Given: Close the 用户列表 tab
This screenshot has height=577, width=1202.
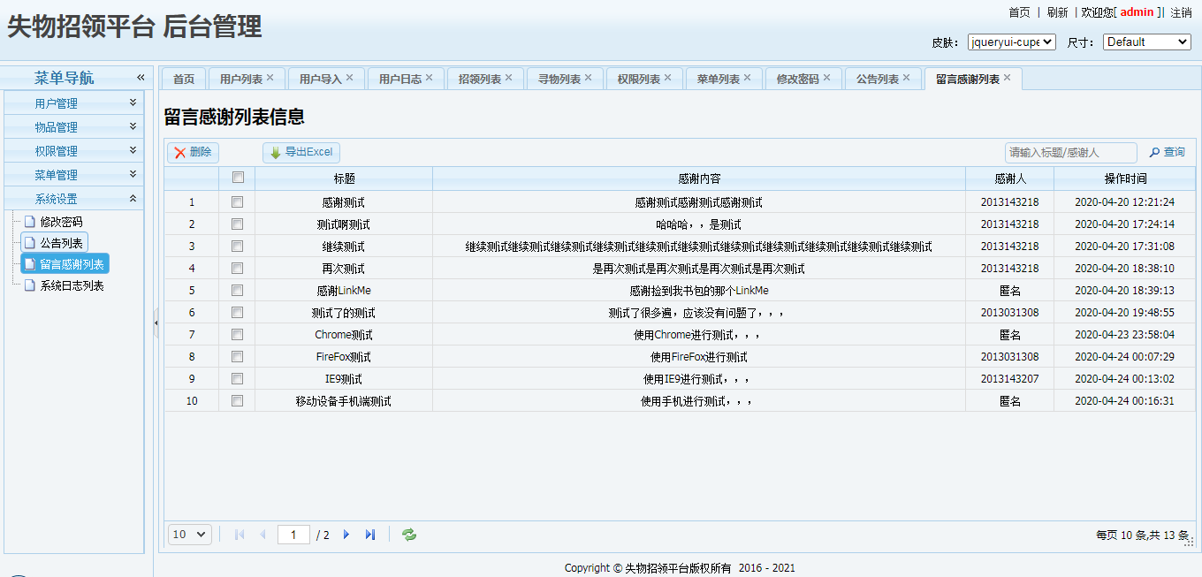Looking at the screenshot, I should coord(270,78).
